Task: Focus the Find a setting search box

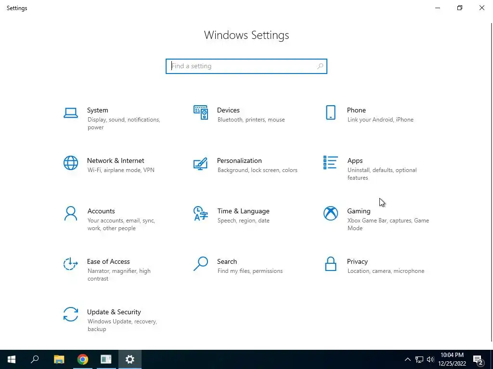Action: [246, 66]
